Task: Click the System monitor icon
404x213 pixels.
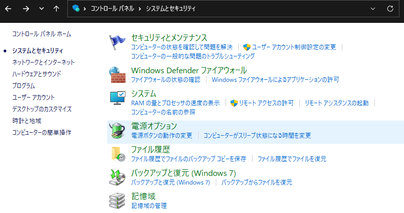Action: pyautogui.click(x=117, y=98)
